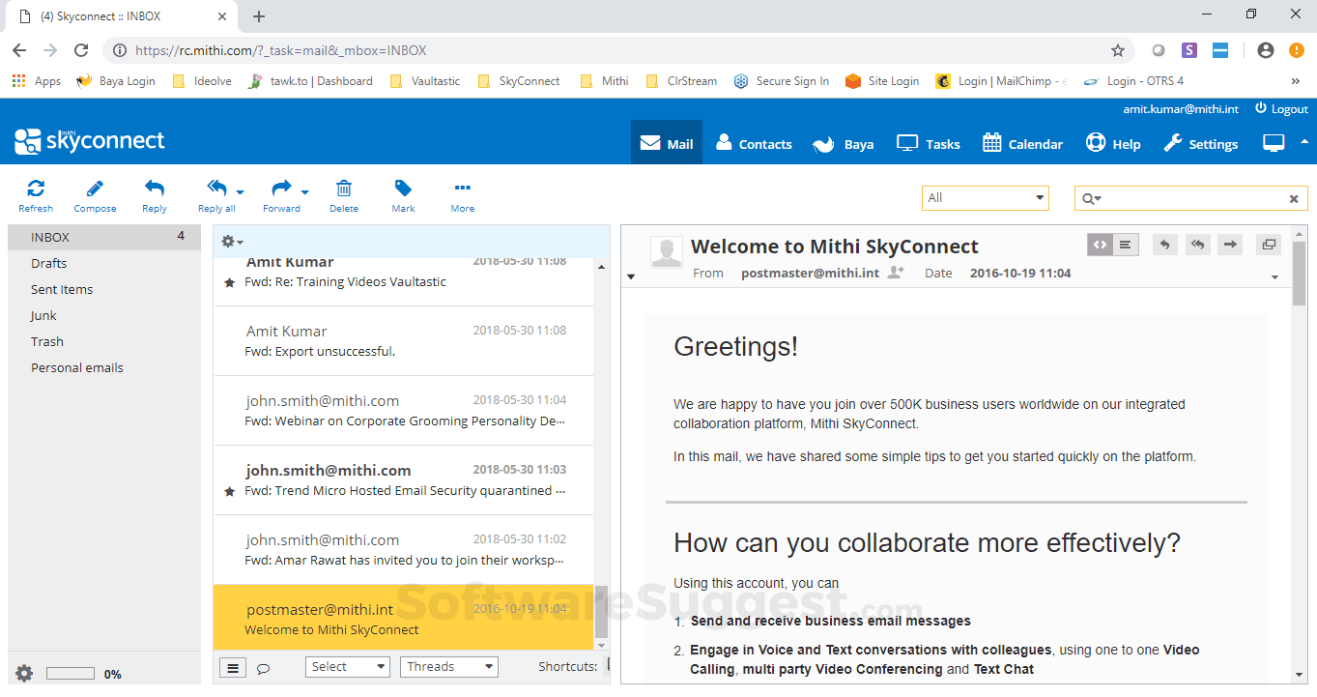Open the Sent Items folder
The width and height of the screenshot is (1317, 697).
click(62, 289)
